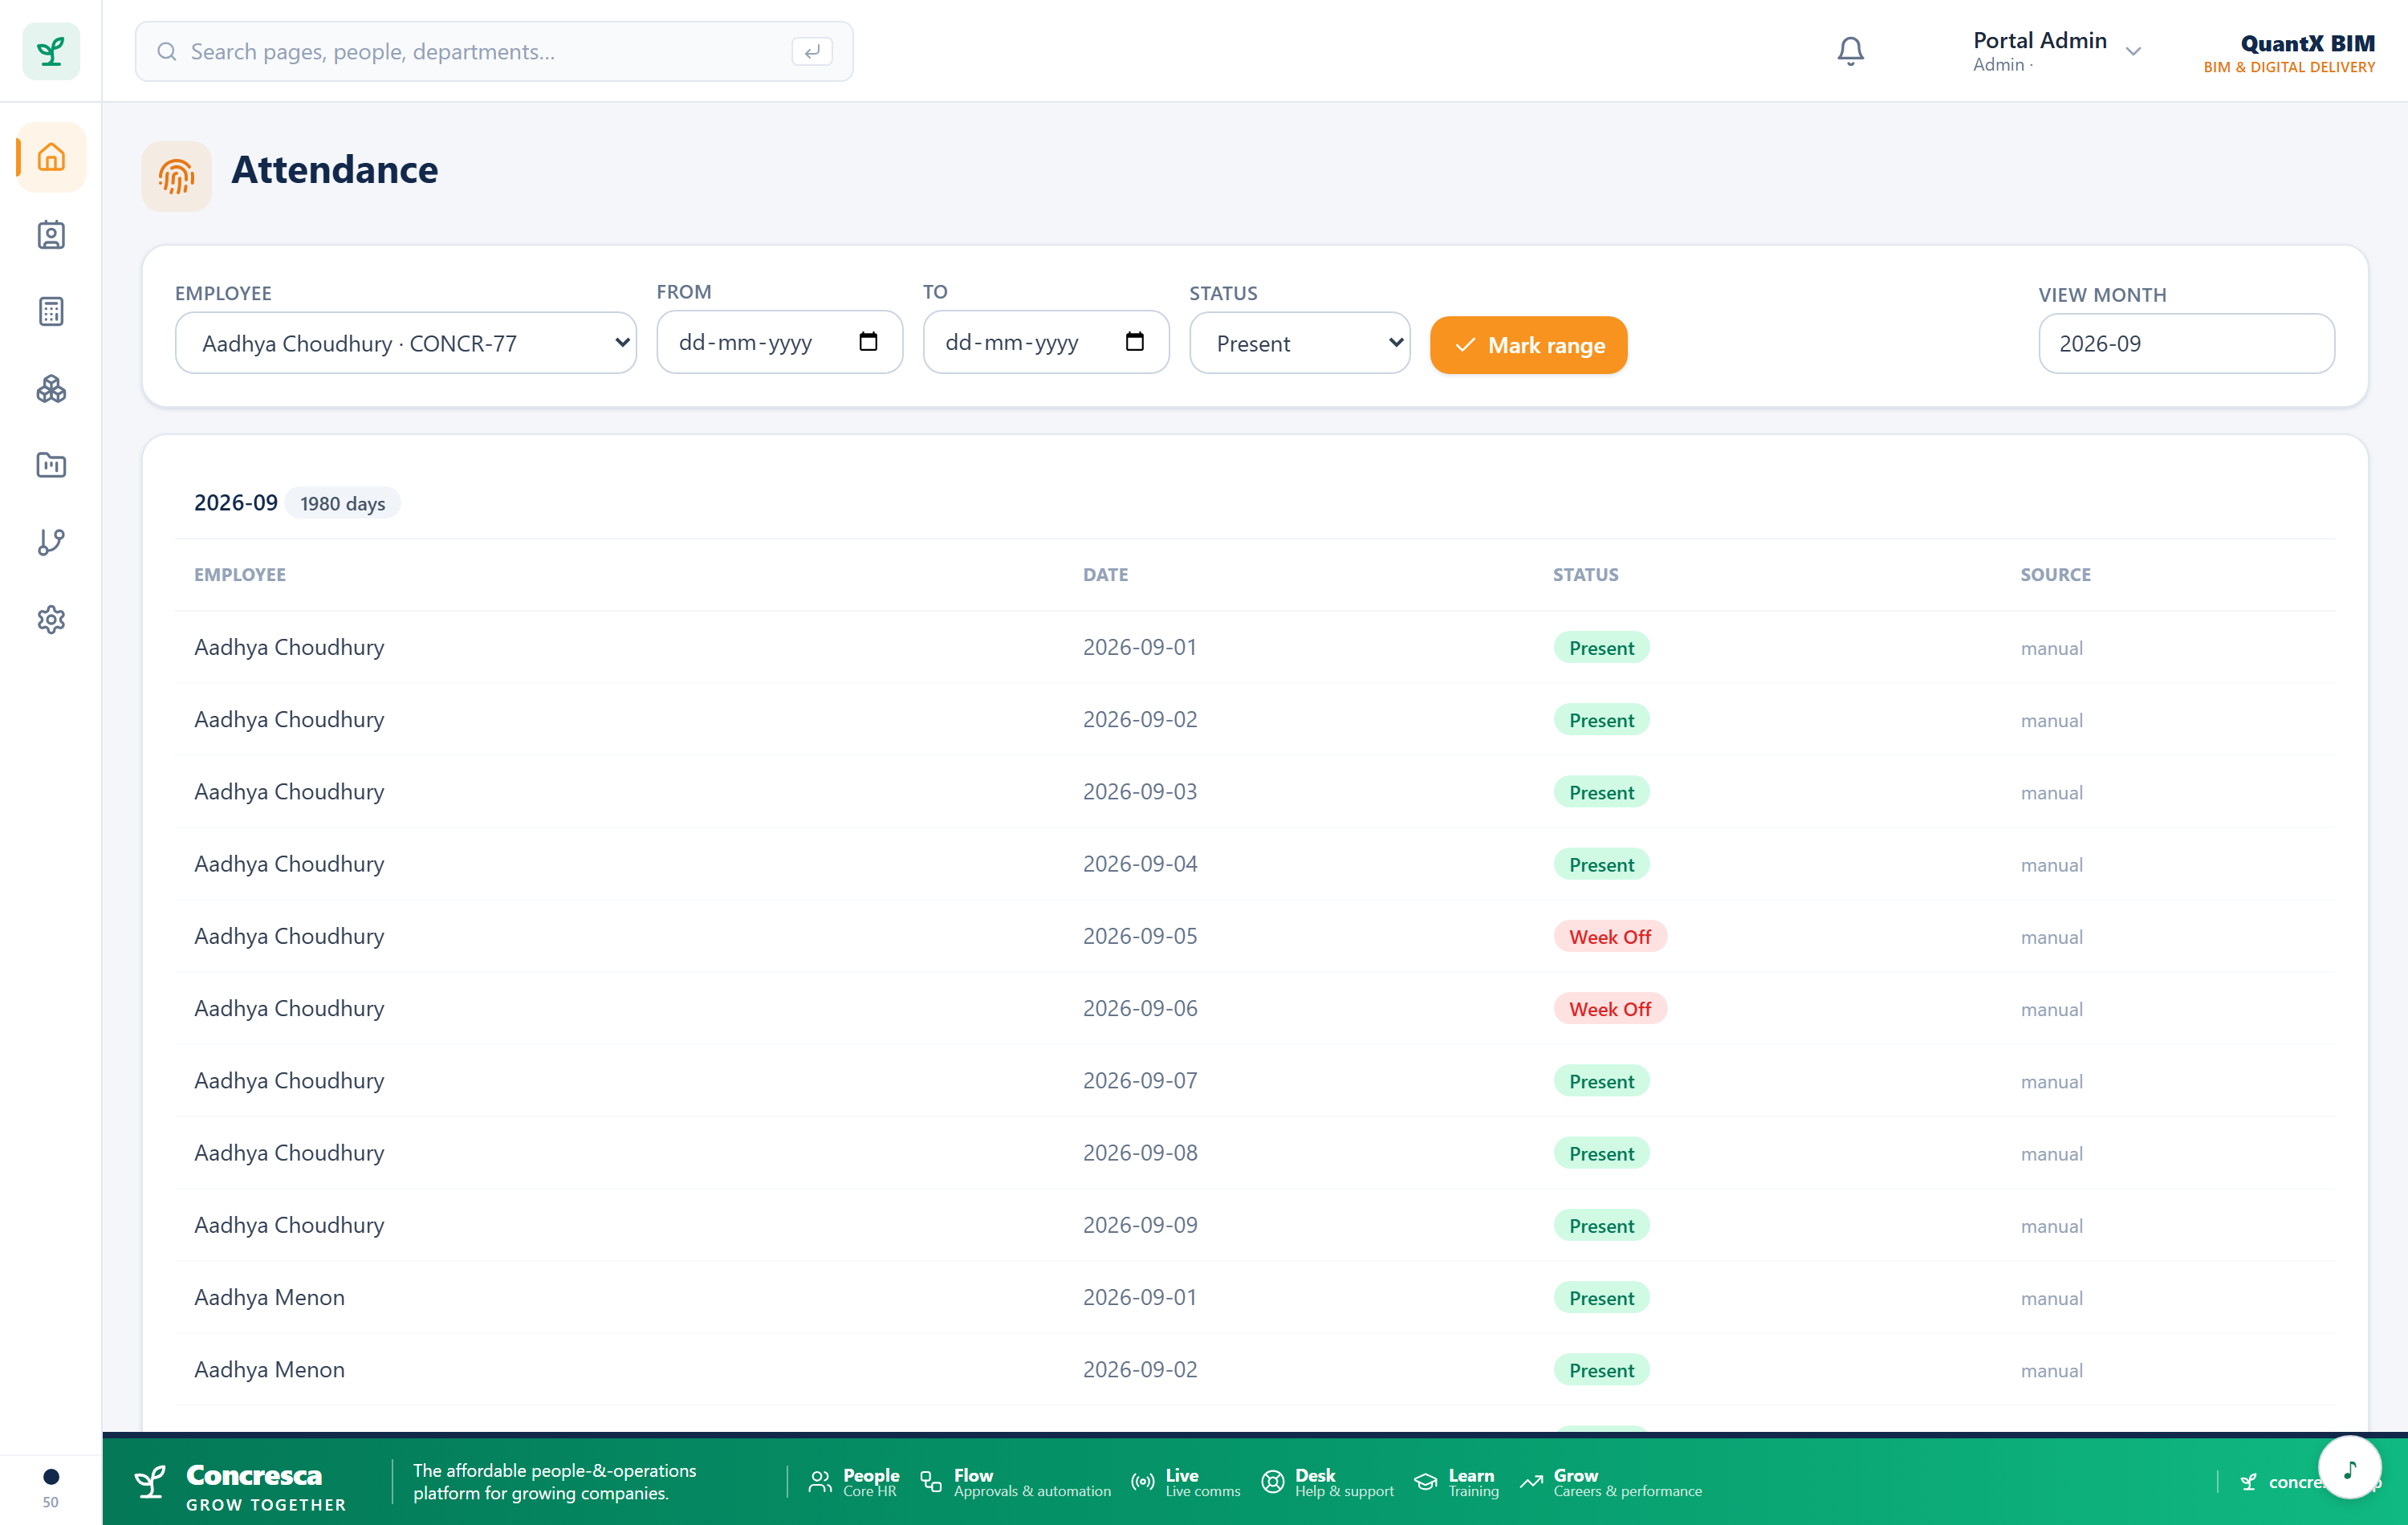Open the Home sidebar icon
The height and width of the screenshot is (1525, 2408).
(x=51, y=157)
